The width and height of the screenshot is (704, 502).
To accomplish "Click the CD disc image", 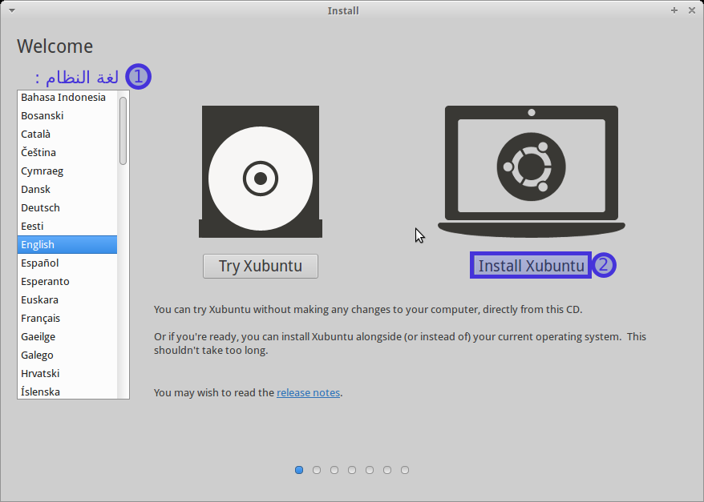I will pos(261,171).
